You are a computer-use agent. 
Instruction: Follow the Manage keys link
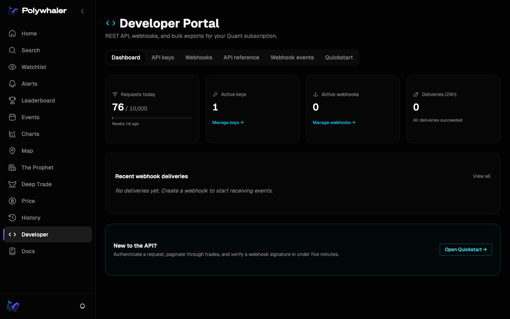228,122
